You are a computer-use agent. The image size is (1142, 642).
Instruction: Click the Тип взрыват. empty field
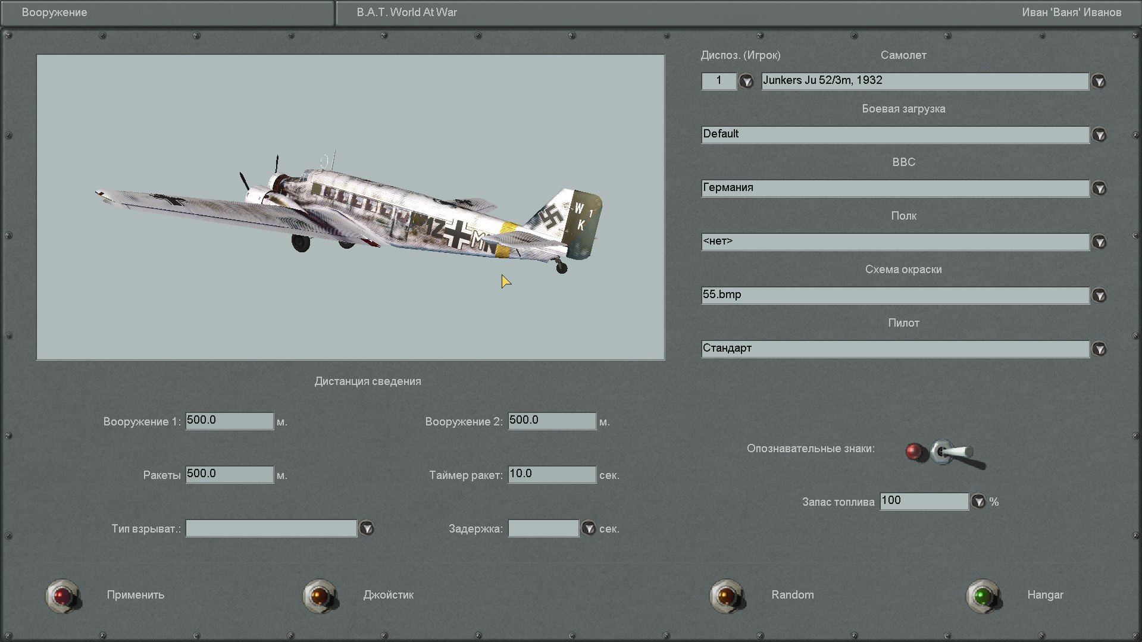[x=271, y=528]
